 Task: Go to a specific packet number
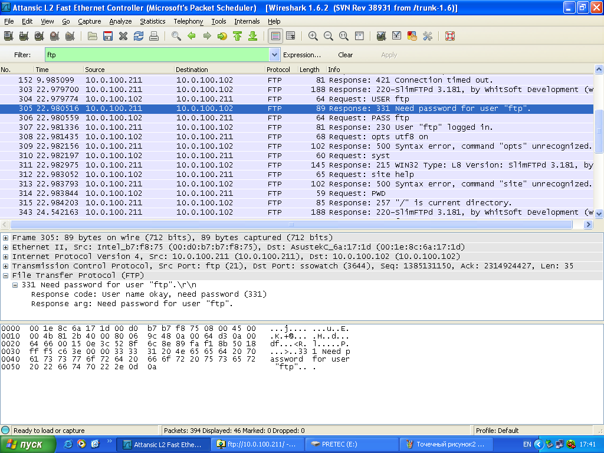click(x=222, y=36)
